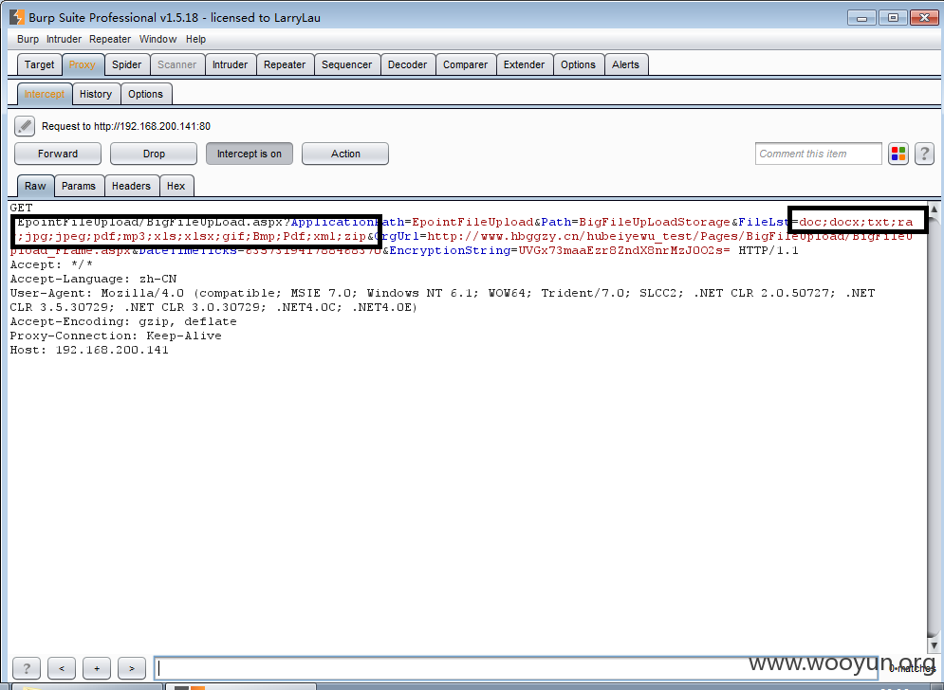
Task: Open the Sequencer tab
Action: [x=347, y=64]
